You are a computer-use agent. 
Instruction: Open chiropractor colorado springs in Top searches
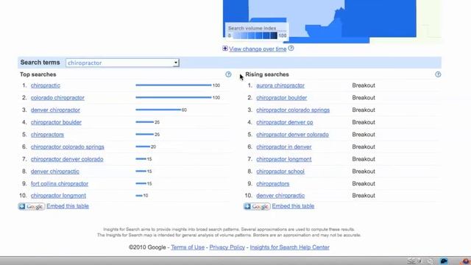[x=67, y=147]
